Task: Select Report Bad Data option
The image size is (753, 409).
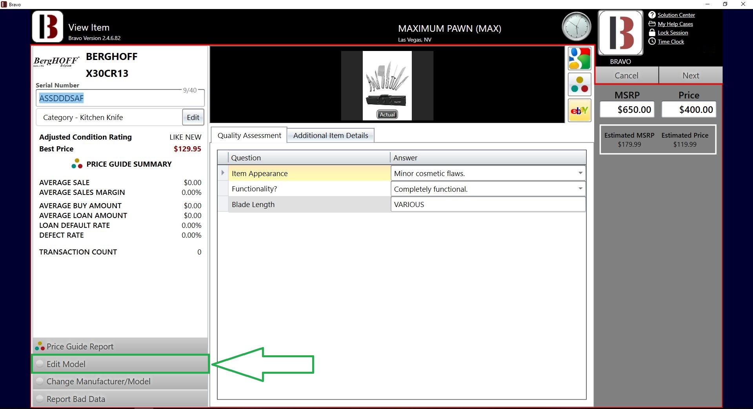Action: 120,399
